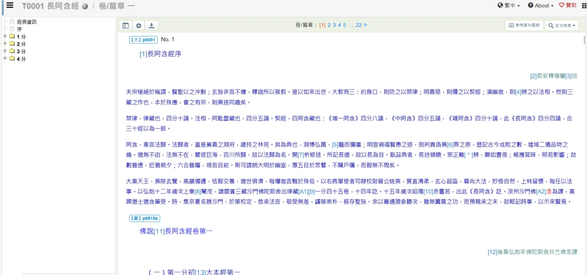Click the heart icon next to 贊助
Viewport: 587px width, 275px height.
[562, 5]
